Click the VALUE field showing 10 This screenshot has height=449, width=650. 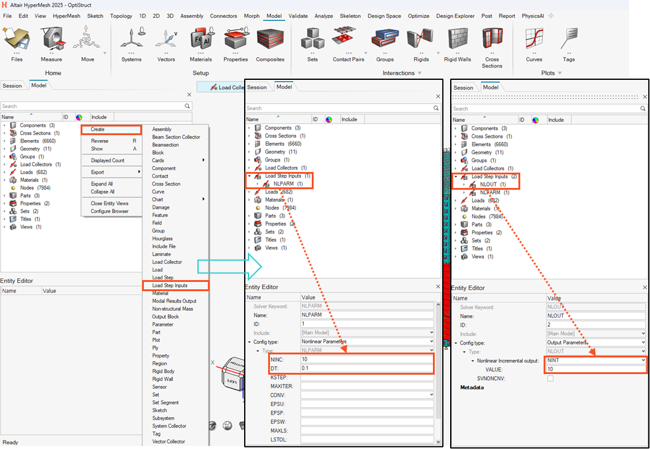[596, 369]
